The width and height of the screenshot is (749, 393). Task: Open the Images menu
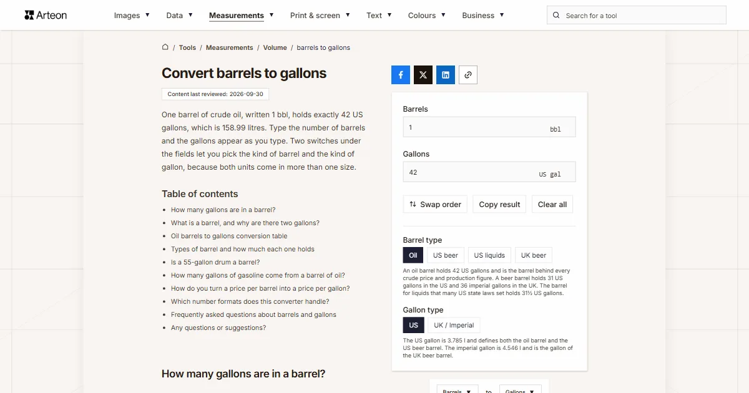132,16
